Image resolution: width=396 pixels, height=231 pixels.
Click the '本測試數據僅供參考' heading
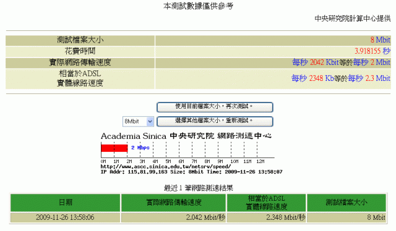coord(198,6)
